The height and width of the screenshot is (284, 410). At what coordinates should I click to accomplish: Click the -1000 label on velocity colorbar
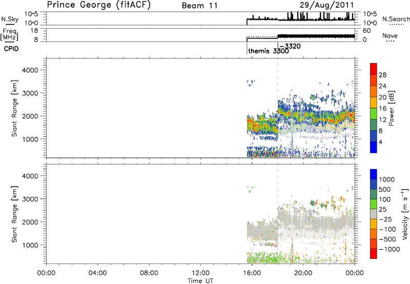pos(389,249)
